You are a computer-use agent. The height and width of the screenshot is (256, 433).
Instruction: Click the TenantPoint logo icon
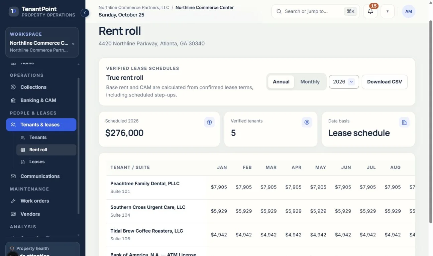coord(13,11)
